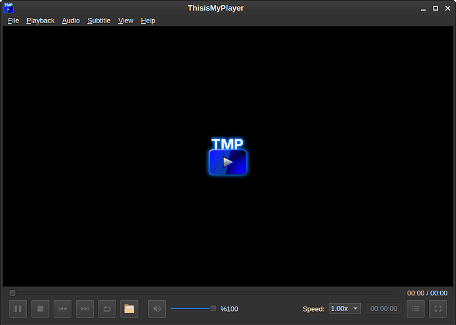This screenshot has width=456, height=325.
Task: Skip to the next track
Action: click(x=85, y=308)
